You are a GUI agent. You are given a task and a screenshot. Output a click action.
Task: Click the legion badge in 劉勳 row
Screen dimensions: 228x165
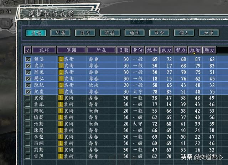tap(61, 150)
